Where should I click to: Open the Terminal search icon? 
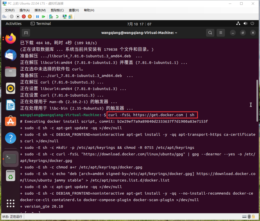tap(210, 33)
